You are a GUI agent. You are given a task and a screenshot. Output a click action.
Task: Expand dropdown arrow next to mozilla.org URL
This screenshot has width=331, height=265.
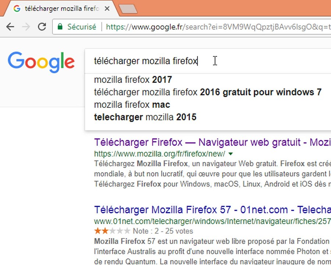231,154
